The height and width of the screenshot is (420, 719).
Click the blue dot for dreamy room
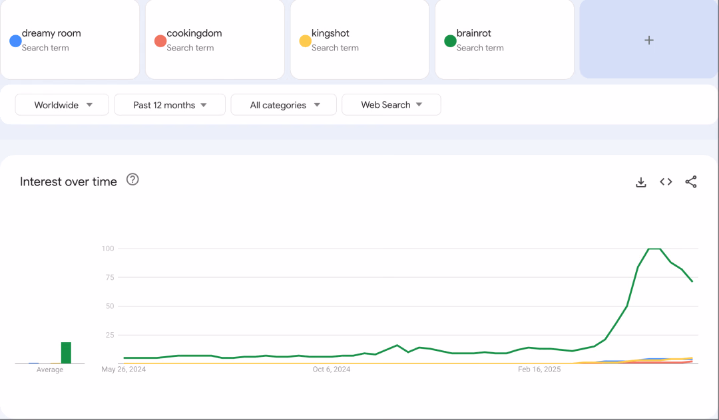click(x=15, y=41)
